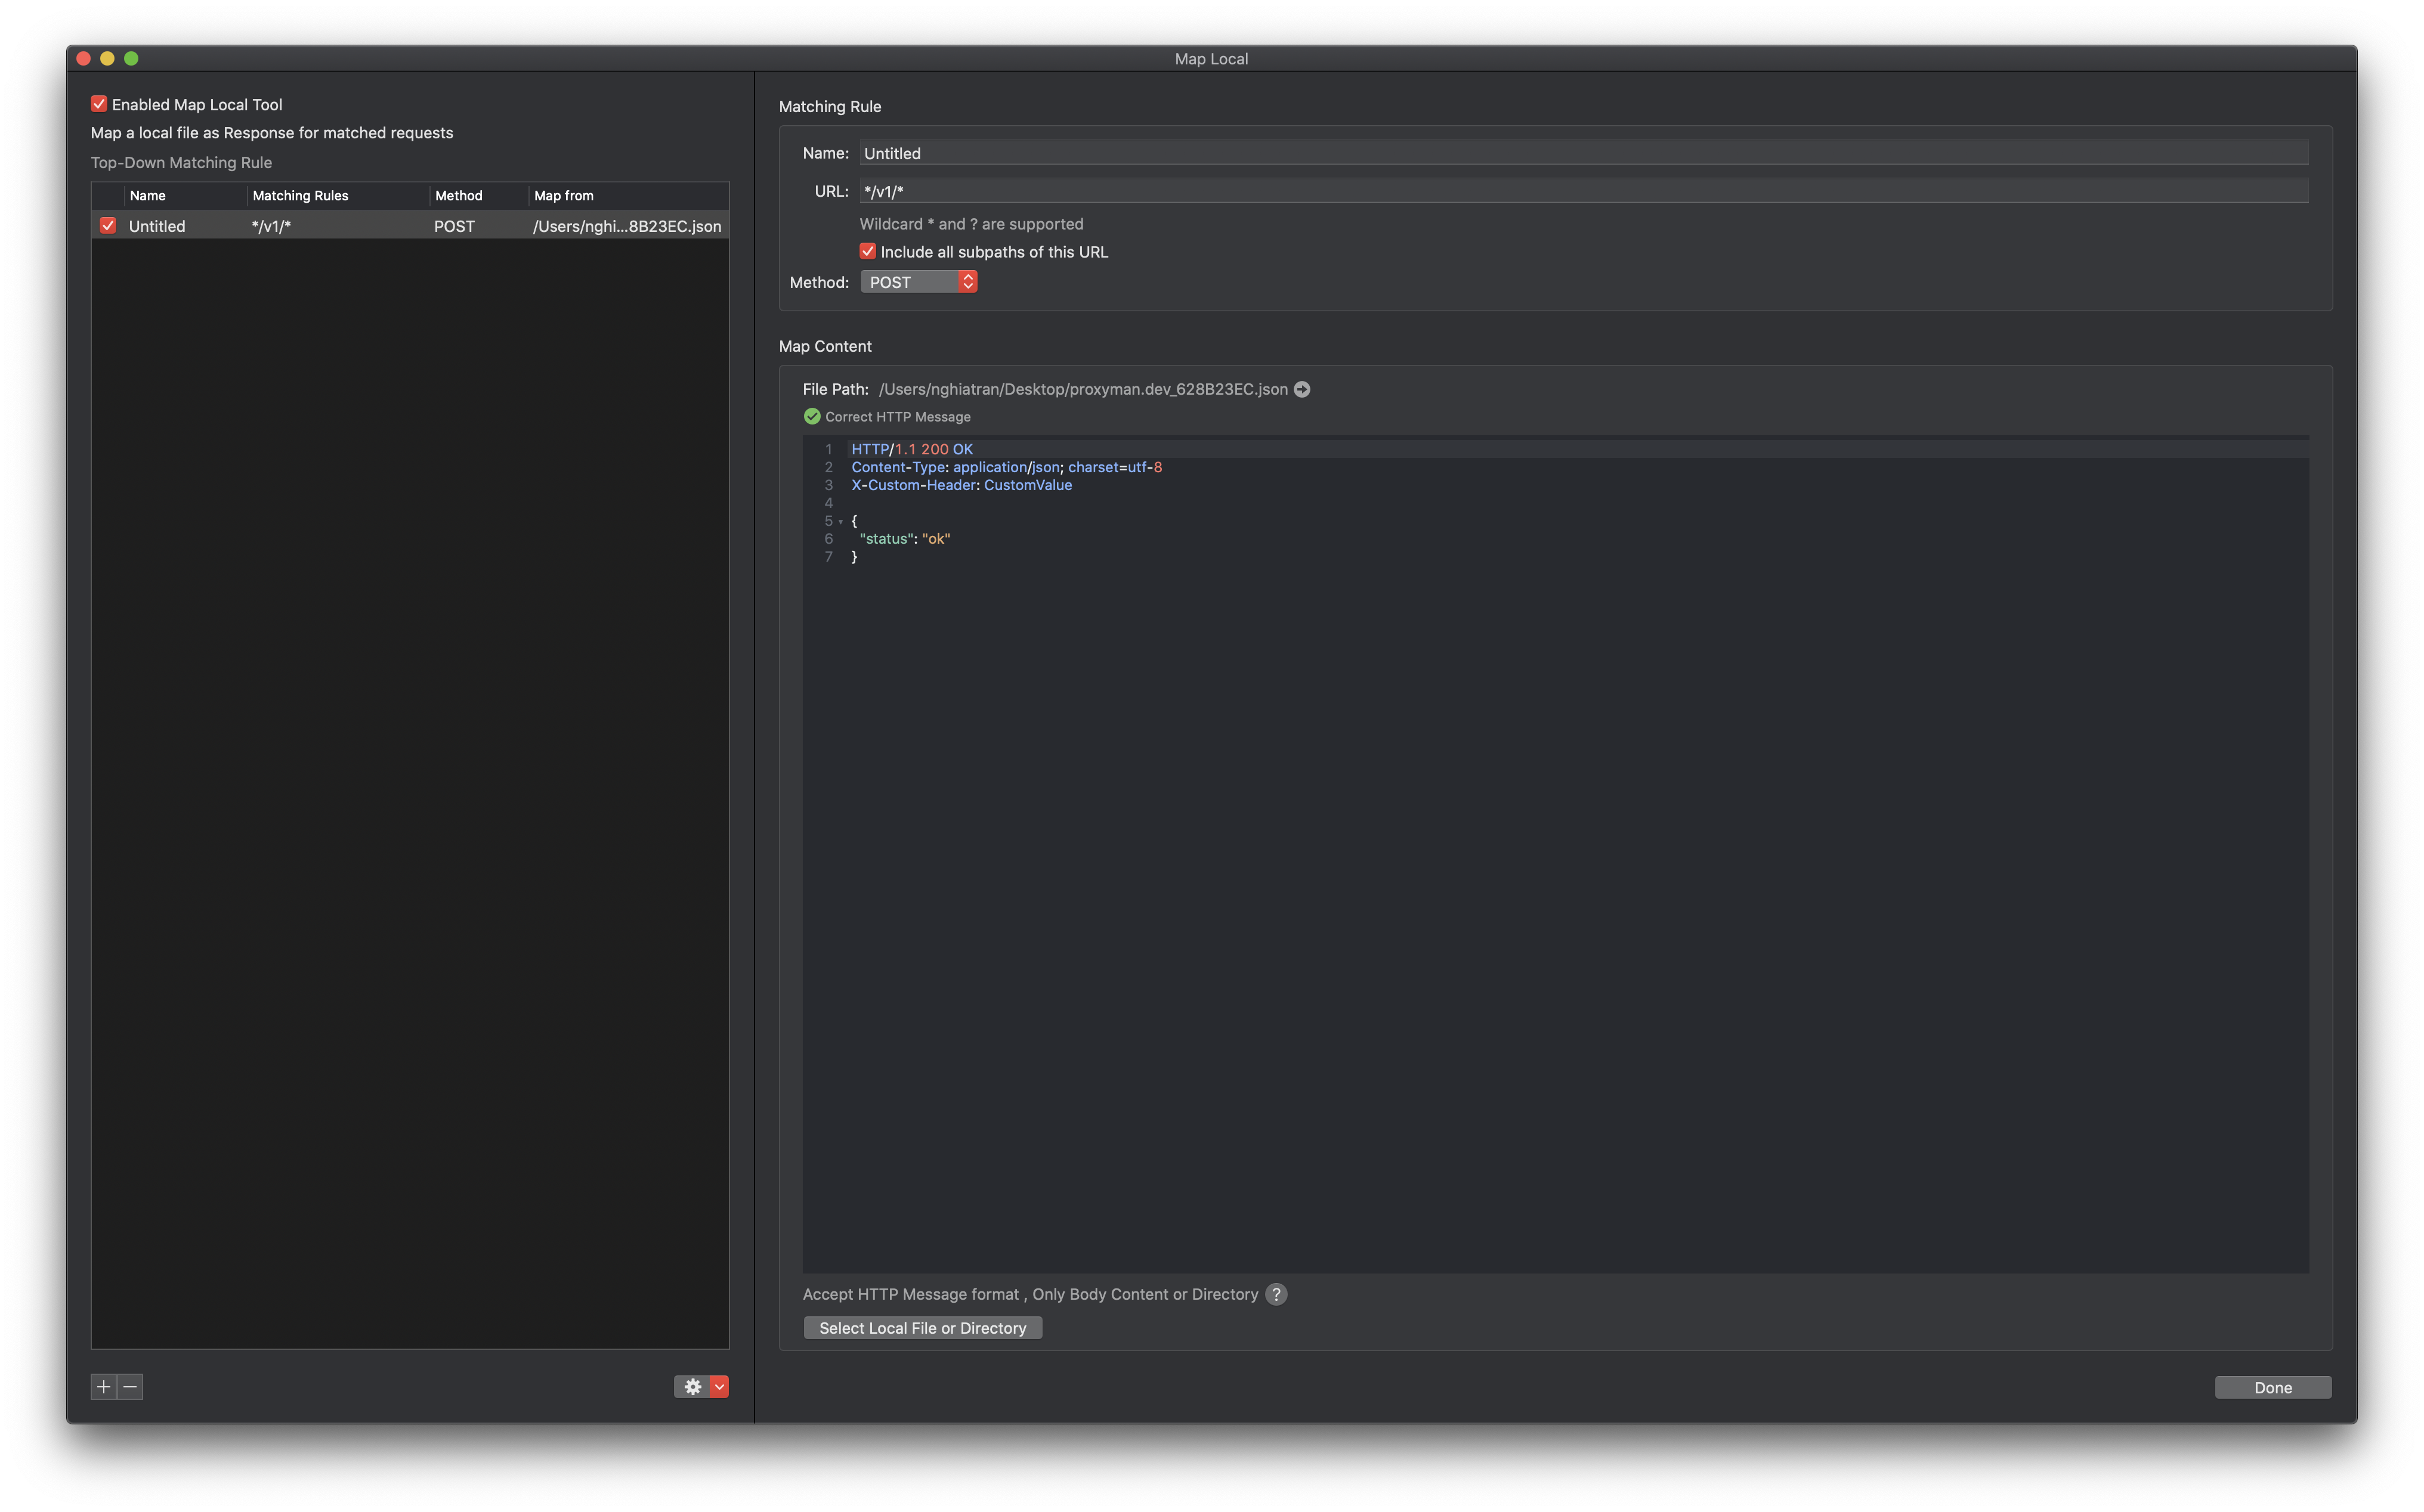Click Select Local File or Directory button
2424x1512 pixels.
coord(922,1328)
